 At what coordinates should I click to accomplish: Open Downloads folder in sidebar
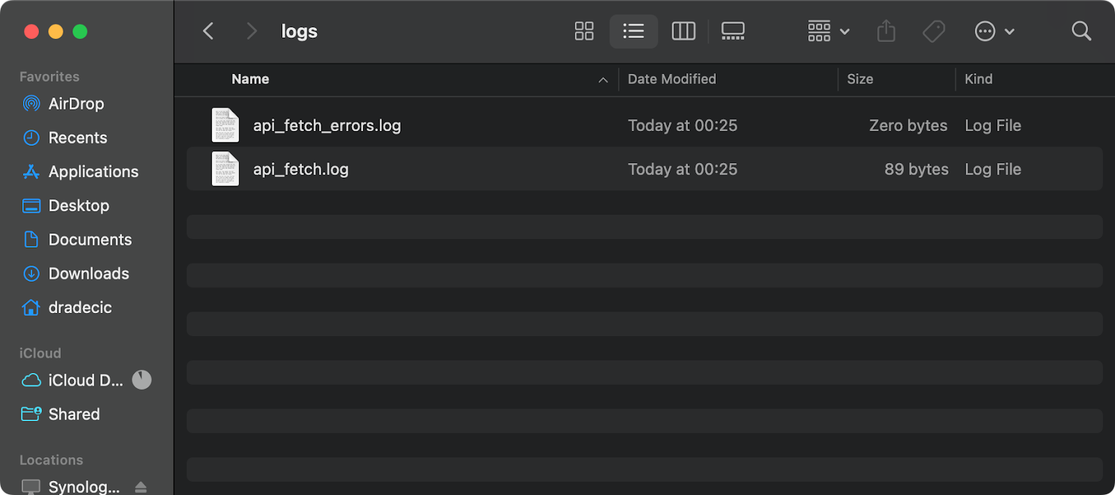point(89,274)
